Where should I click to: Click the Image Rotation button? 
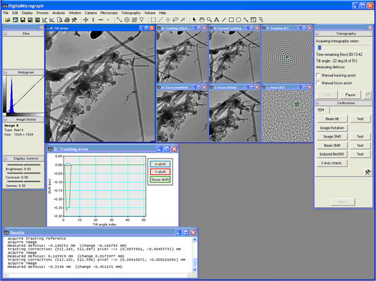(x=332, y=128)
